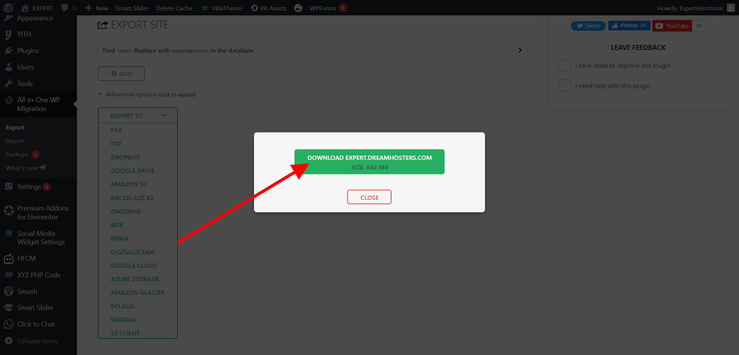
Task: Click the WordPress logo icon in admin bar
Action: pyautogui.click(x=8, y=8)
